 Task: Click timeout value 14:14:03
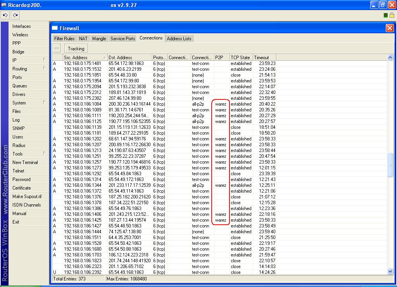click(267, 266)
